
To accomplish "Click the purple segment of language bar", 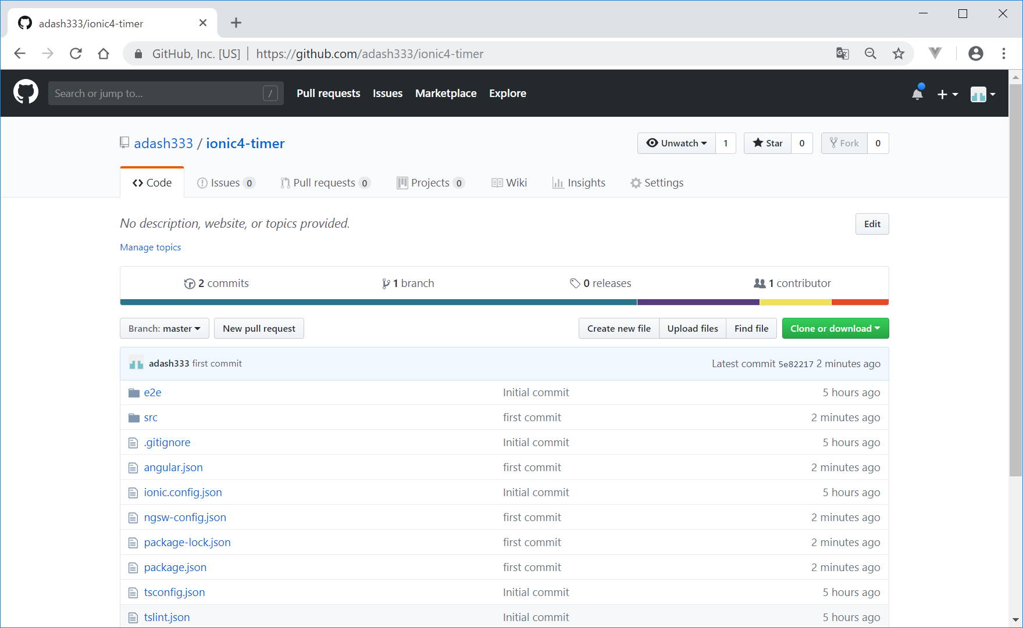I will pos(698,302).
